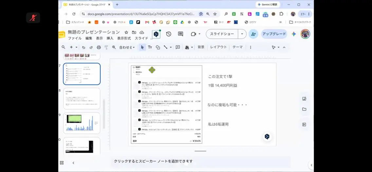Click the add comment toolbar icon
Image resolution: width=372 pixels, height=172 pixels.
tap(178, 47)
